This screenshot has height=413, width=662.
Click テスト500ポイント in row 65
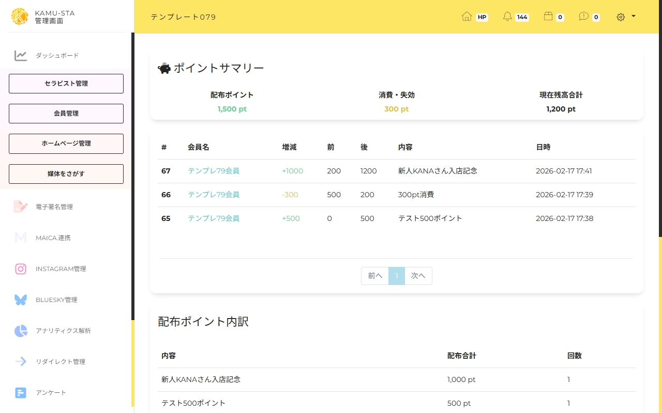coord(430,218)
